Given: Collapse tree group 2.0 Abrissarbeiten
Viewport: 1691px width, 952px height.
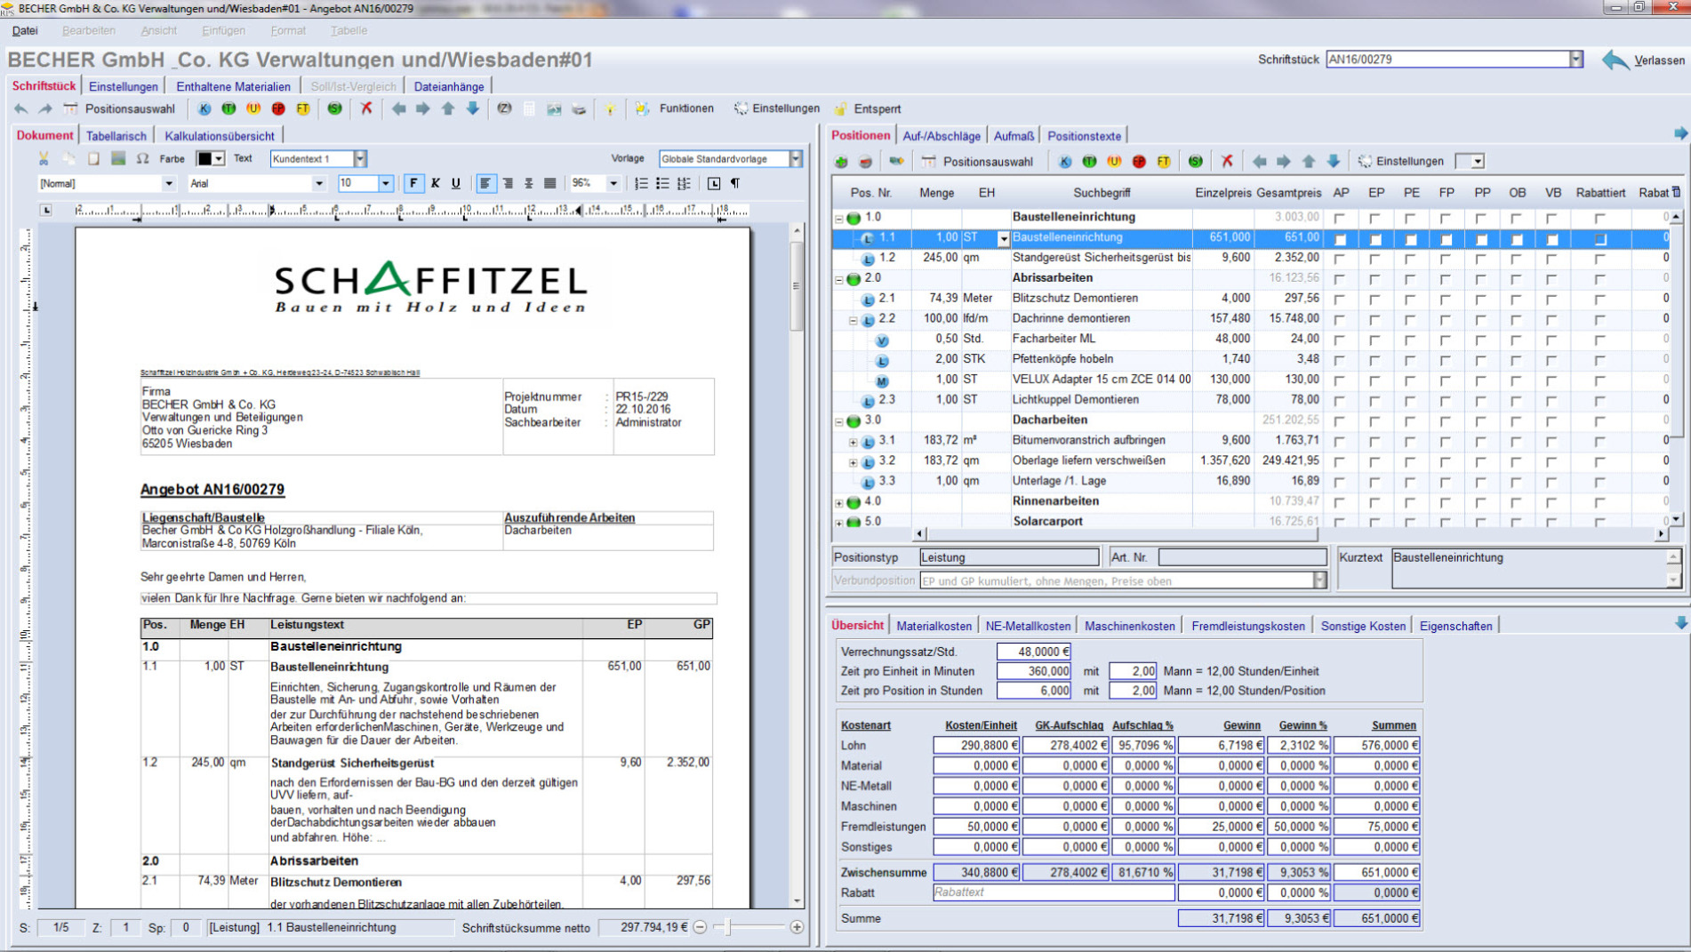Looking at the screenshot, I should [838, 279].
